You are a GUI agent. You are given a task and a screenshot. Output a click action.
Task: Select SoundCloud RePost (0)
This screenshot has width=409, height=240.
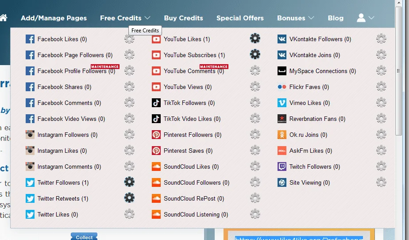click(x=194, y=198)
